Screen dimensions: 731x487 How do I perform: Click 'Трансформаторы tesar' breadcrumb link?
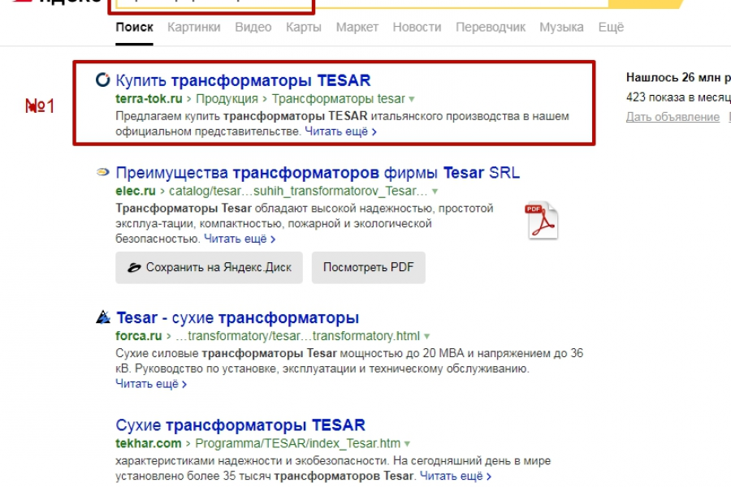339,99
